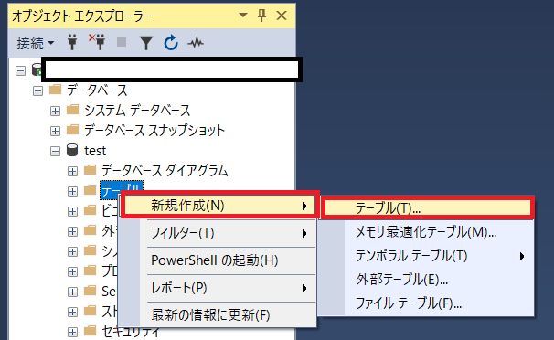The image size is (554, 340).
Task: Open the テンポラル テーブル(T) submenu
Action: tap(426, 256)
